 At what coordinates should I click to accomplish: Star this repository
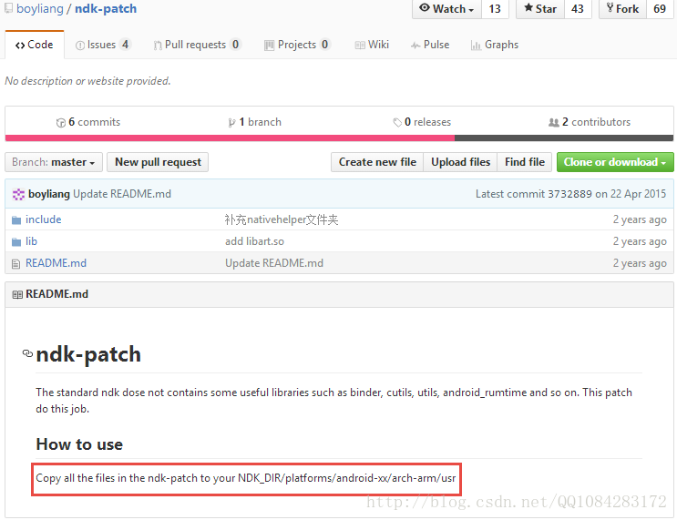(x=540, y=9)
